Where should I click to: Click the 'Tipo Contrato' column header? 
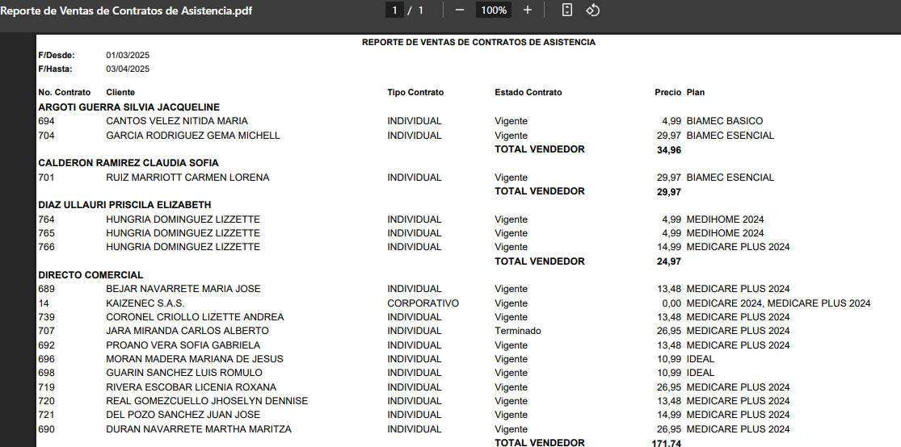[415, 93]
